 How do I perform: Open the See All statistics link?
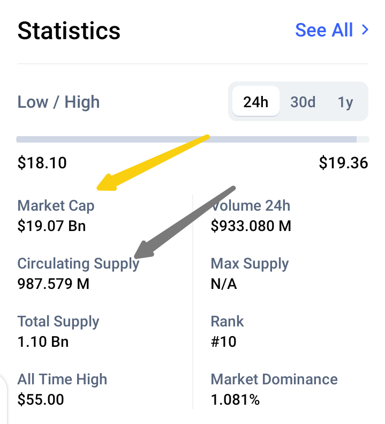[x=332, y=29]
